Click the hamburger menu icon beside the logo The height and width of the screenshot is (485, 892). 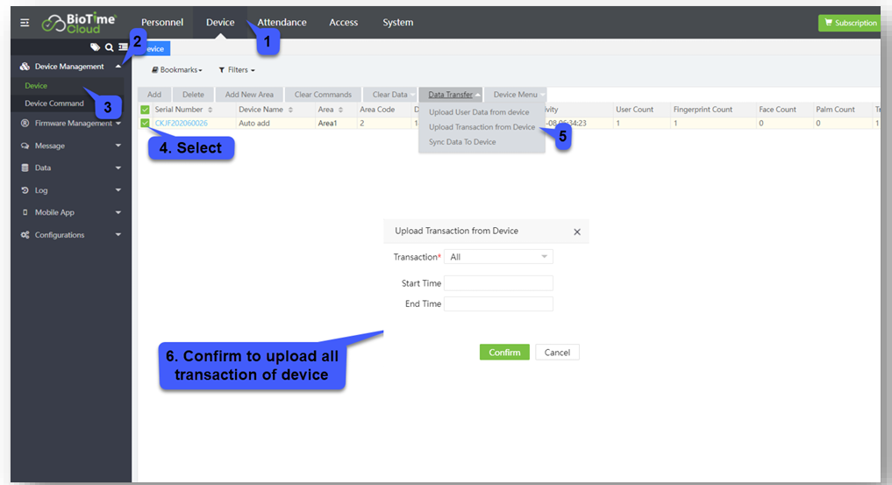click(25, 23)
